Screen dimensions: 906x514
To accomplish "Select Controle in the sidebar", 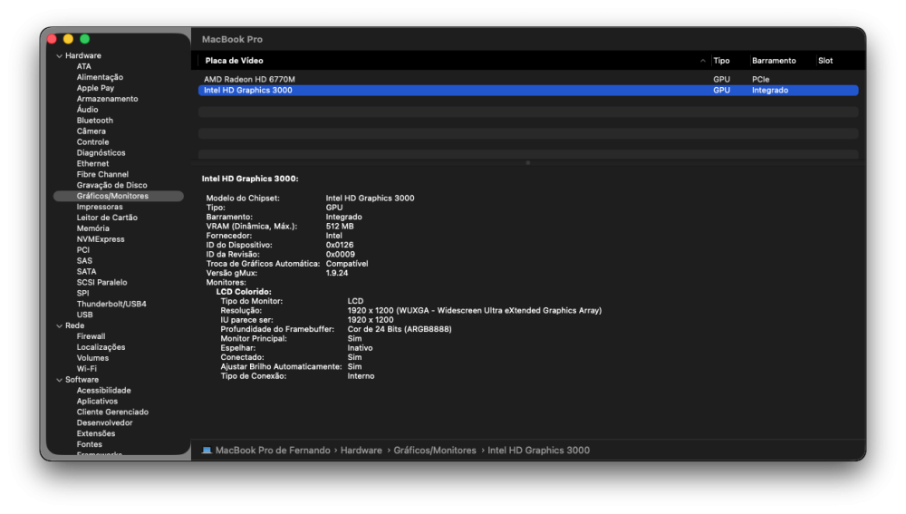I will pos(92,142).
